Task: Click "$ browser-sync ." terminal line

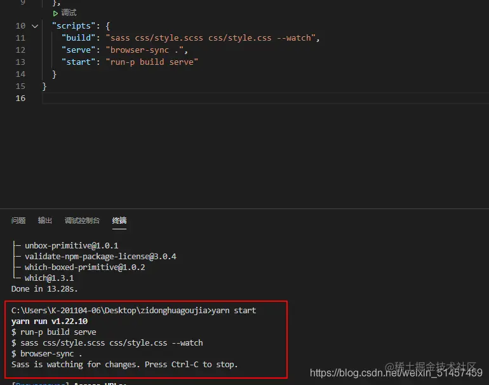Action: click(x=47, y=354)
